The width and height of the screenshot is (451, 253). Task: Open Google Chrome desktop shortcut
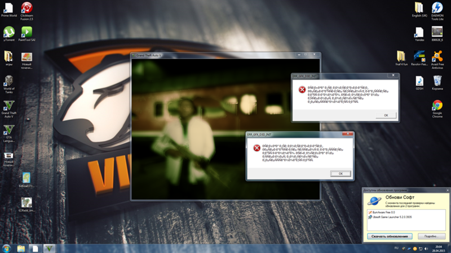tap(437, 109)
